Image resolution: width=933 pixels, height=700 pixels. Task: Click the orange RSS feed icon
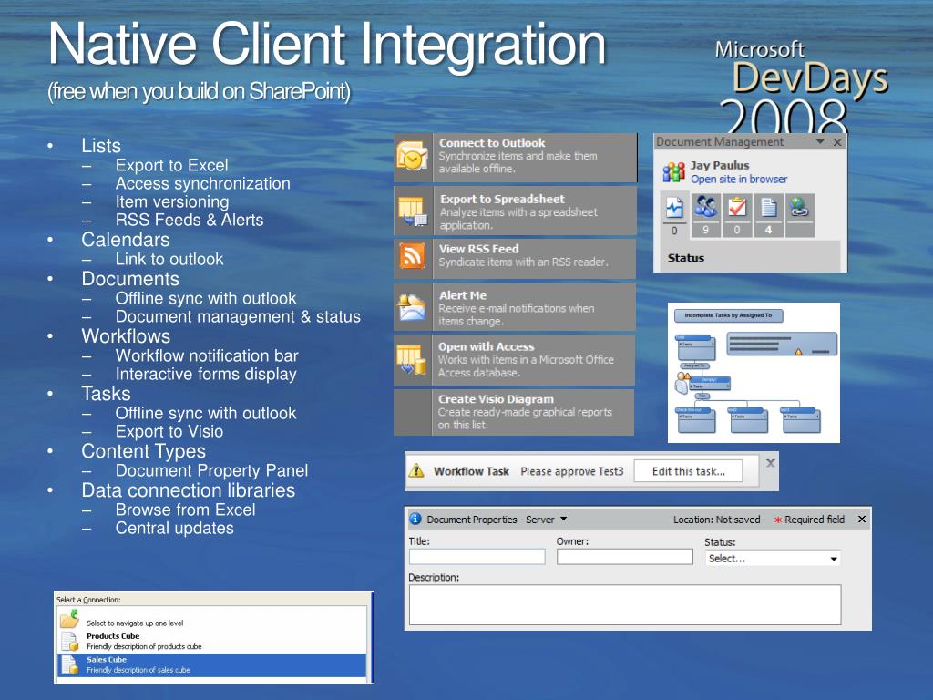(x=412, y=257)
